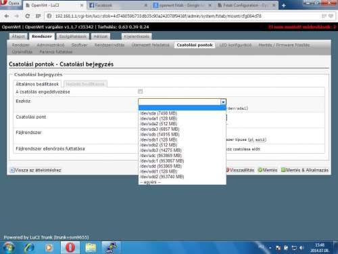Switch to the Fstab Configuration browser tab

click(247, 5)
